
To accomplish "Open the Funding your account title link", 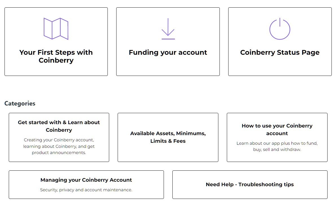I will tap(168, 52).
